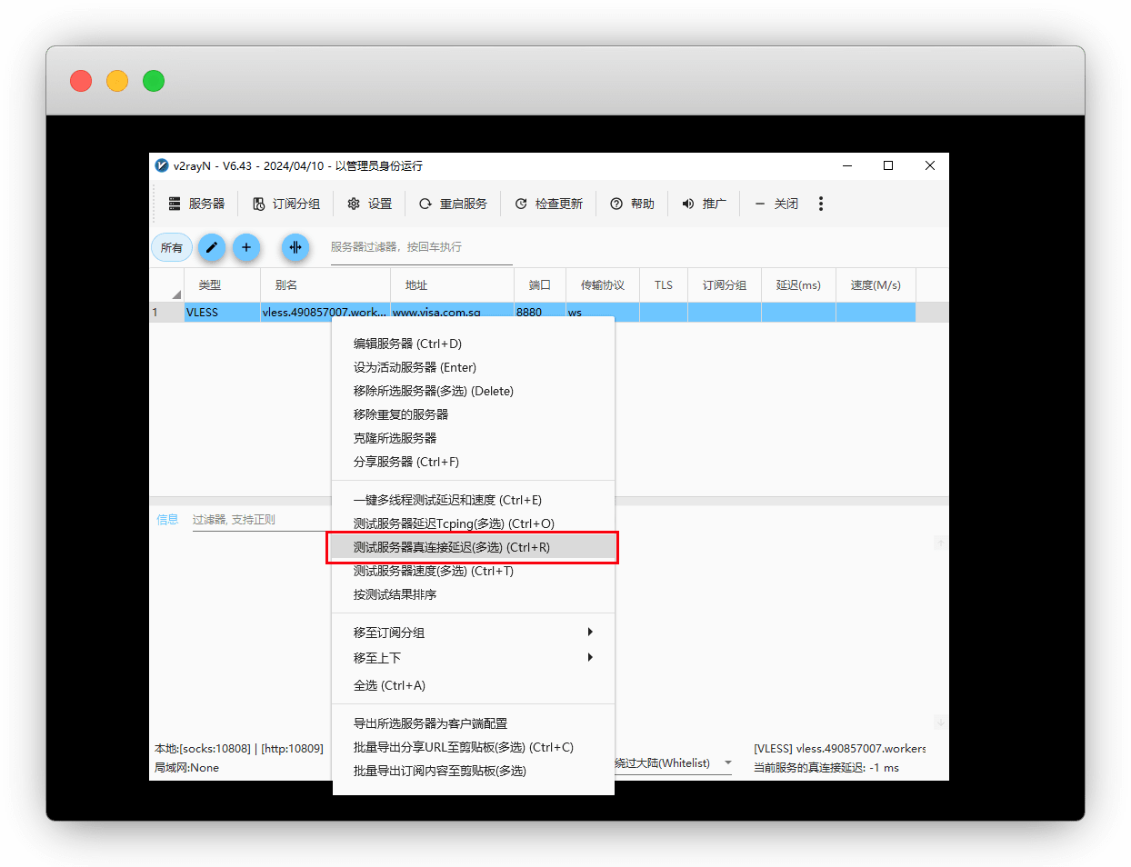Open the 绕过大陆(Whitelist) routing dropdown
The height and width of the screenshot is (867, 1131).
[x=673, y=763]
